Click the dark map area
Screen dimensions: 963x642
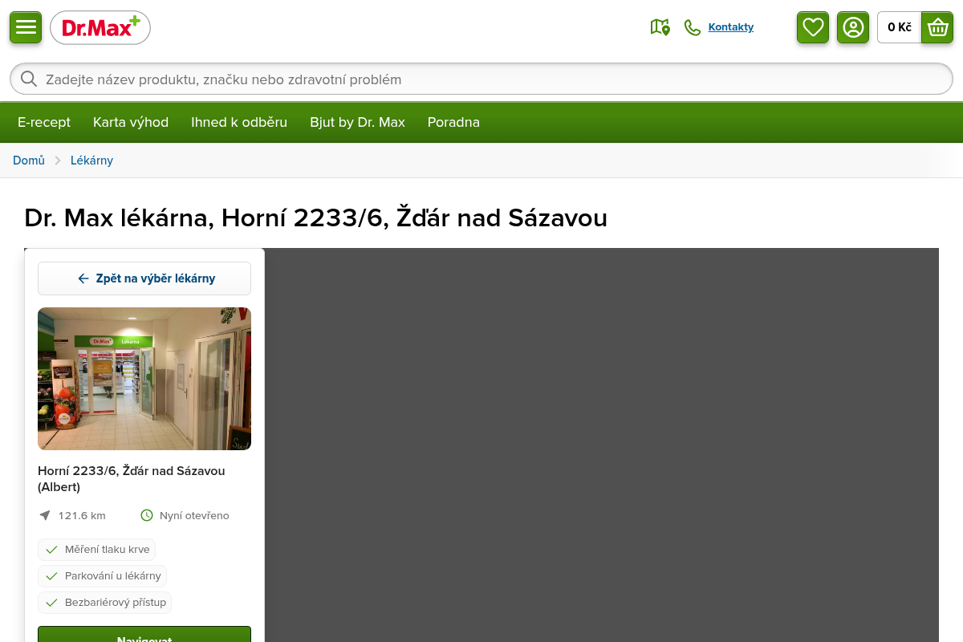(x=602, y=445)
